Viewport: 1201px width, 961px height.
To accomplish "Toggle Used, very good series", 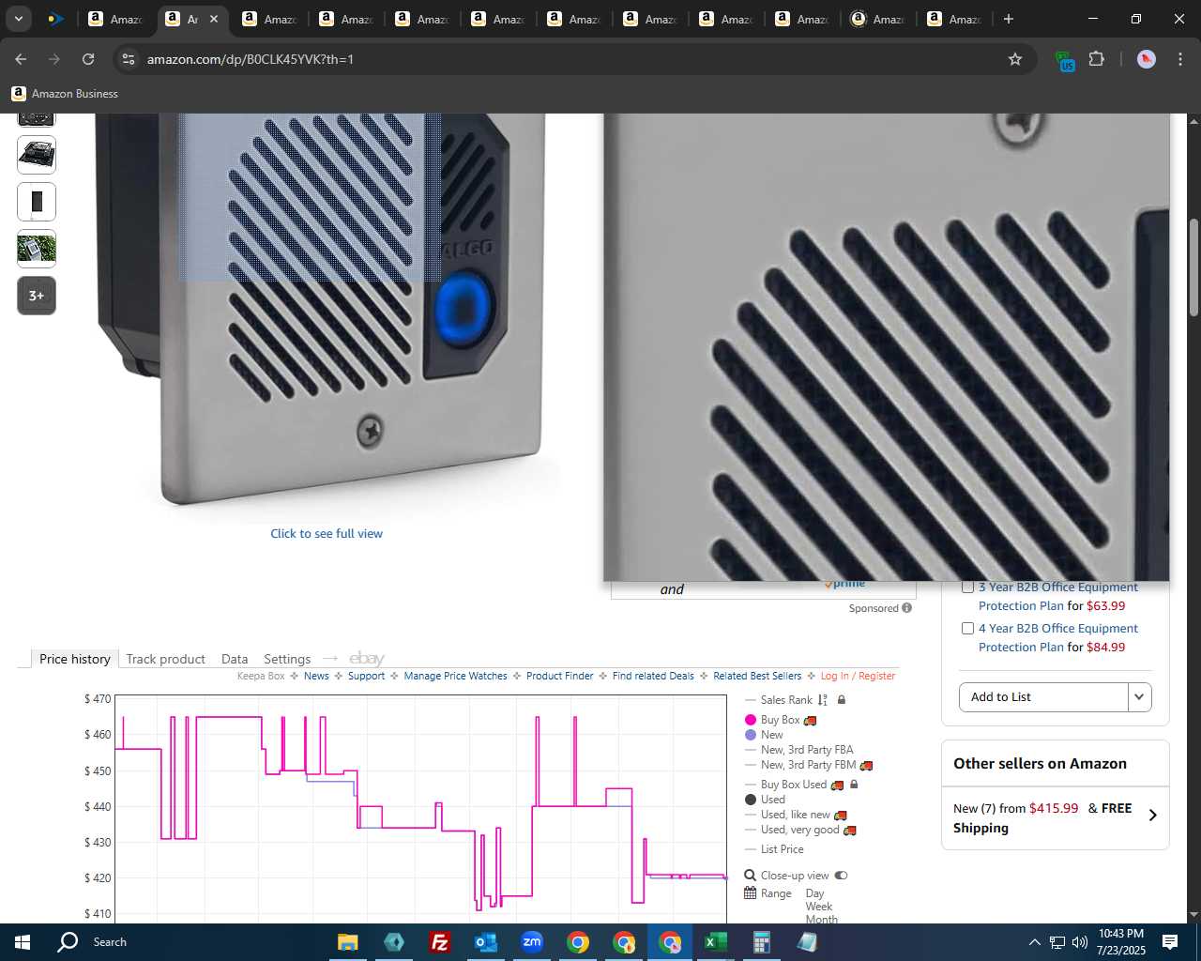I will [800, 830].
